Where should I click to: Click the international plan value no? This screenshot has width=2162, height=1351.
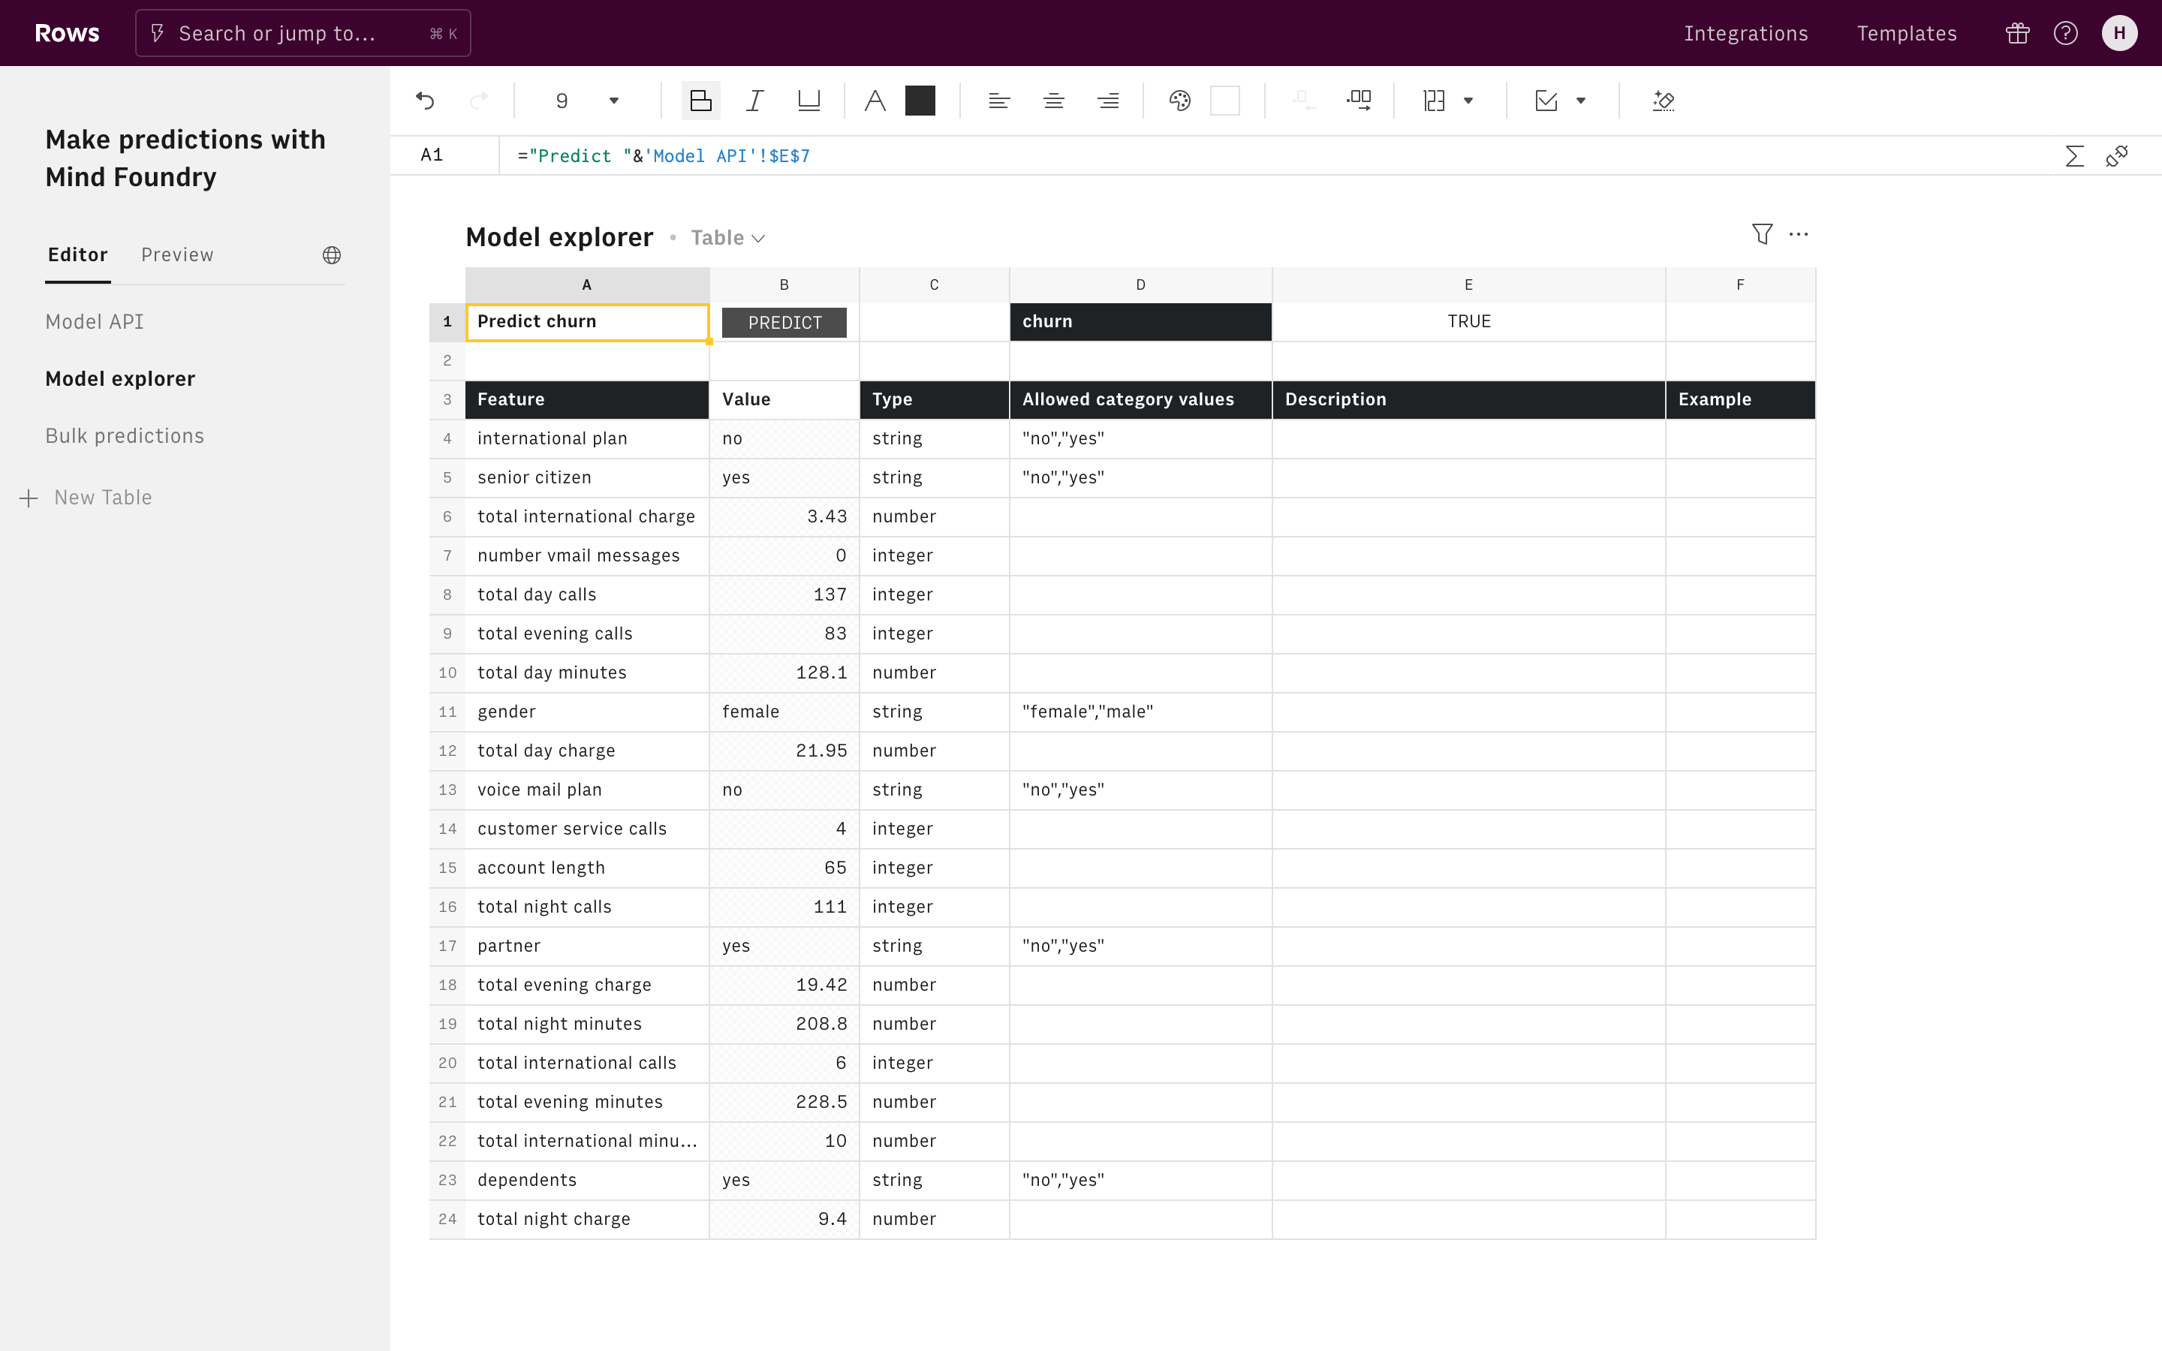click(784, 439)
